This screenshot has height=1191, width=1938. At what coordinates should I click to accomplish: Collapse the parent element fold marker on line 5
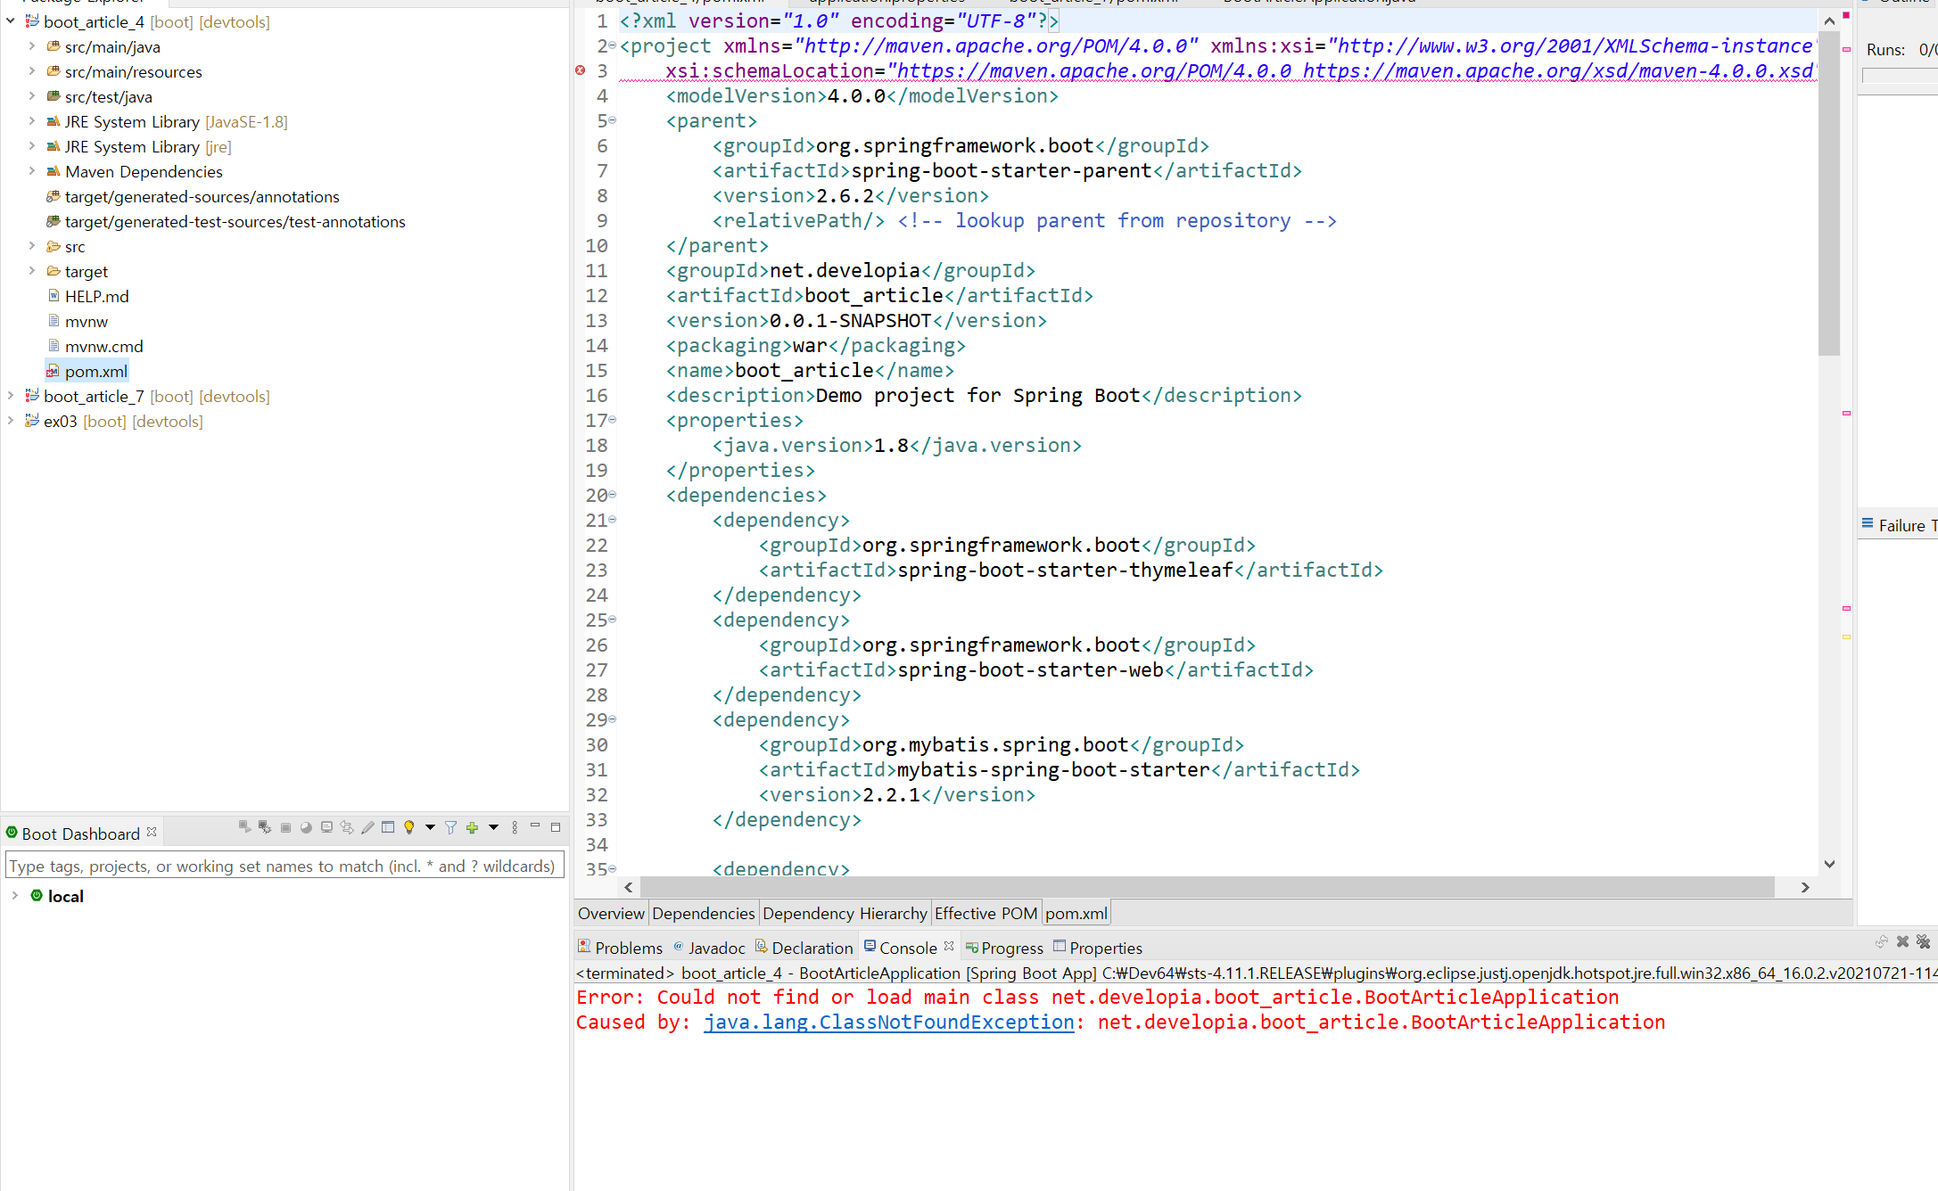(x=613, y=120)
